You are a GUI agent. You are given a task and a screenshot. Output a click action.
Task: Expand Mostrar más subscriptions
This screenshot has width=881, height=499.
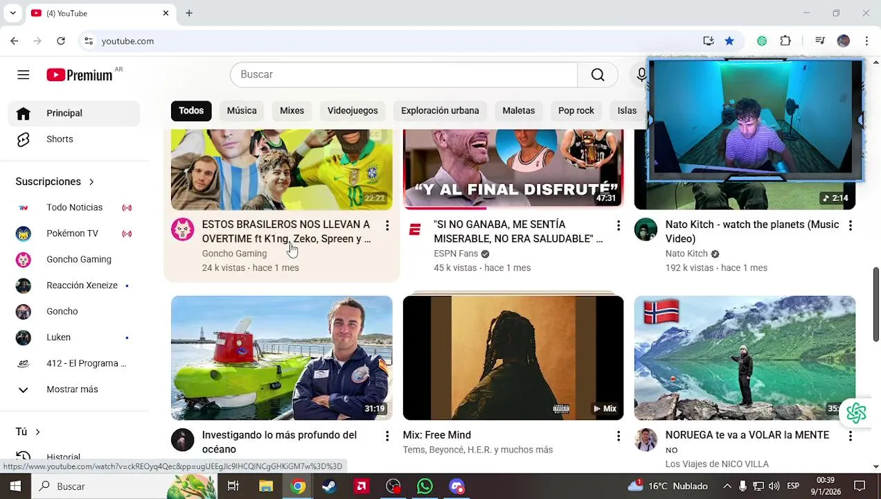click(74, 389)
